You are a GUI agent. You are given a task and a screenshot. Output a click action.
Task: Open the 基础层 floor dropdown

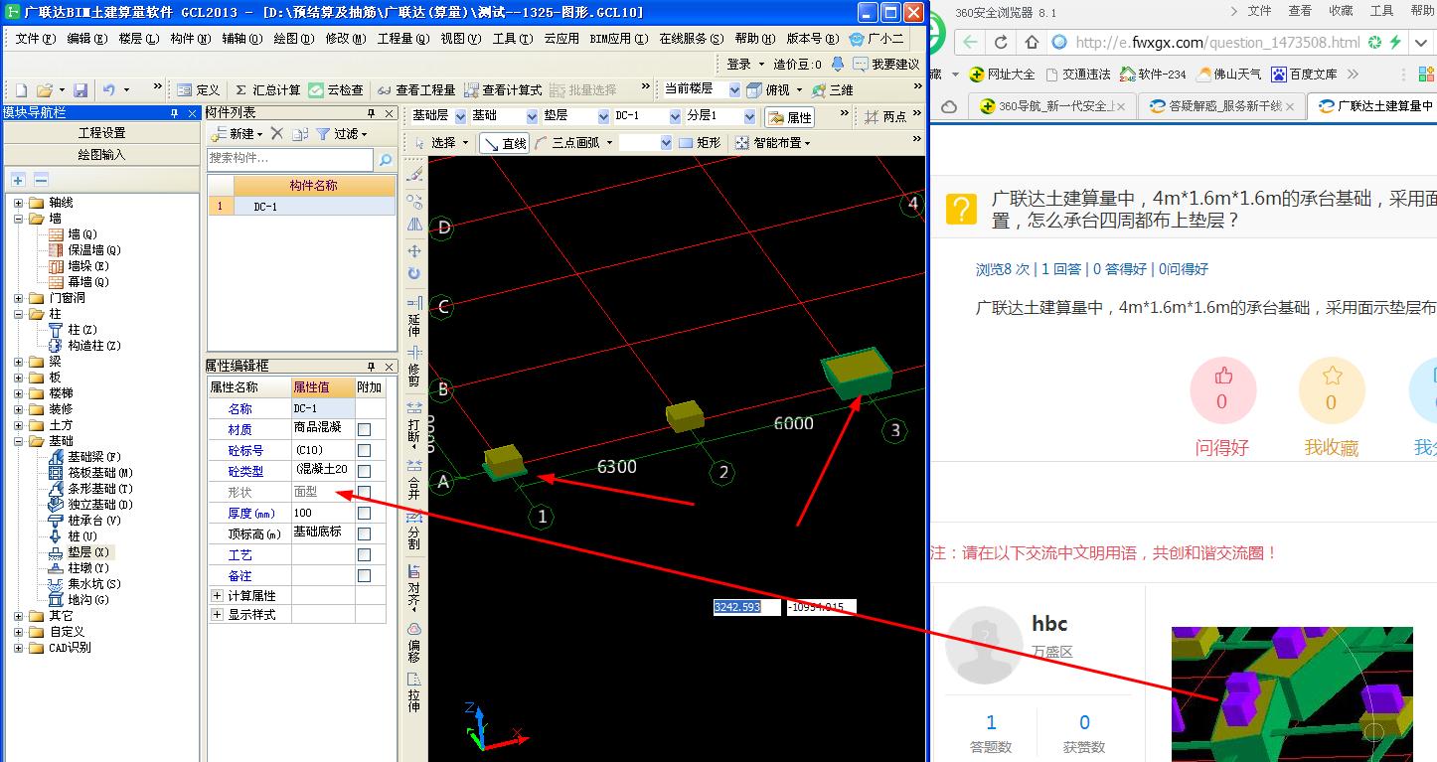coord(460,116)
